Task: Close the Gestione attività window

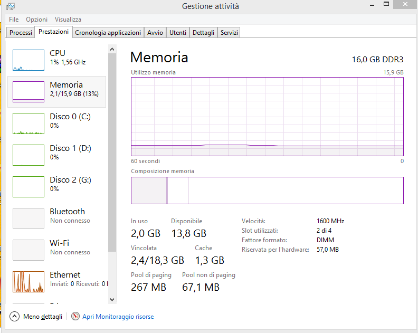Action: [x=405, y=4]
